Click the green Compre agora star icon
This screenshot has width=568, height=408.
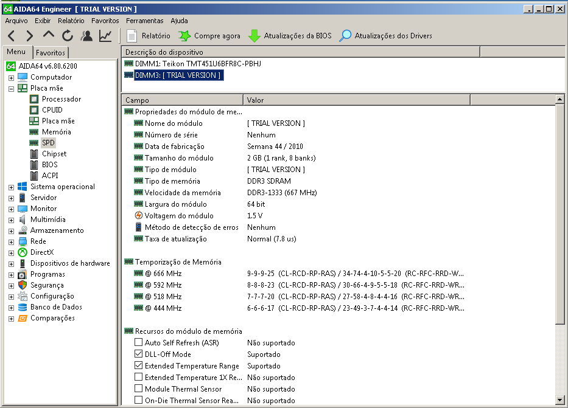pos(184,36)
